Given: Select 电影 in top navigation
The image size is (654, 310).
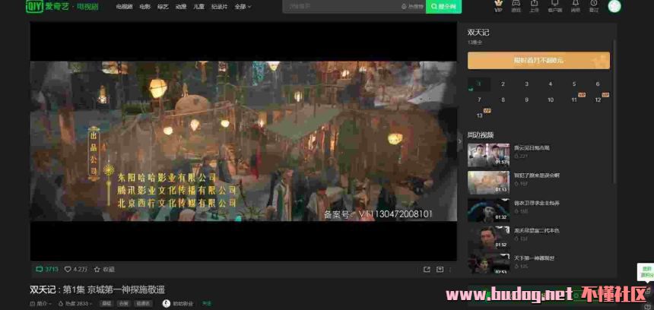Looking at the screenshot, I should point(144,7).
